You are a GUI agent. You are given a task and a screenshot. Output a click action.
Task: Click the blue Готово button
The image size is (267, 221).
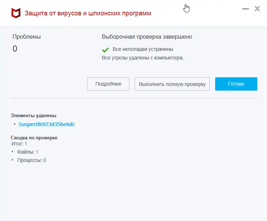point(236,84)
